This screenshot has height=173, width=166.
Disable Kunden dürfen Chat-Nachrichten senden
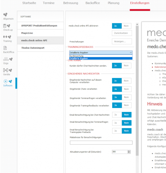coord(126,66)
